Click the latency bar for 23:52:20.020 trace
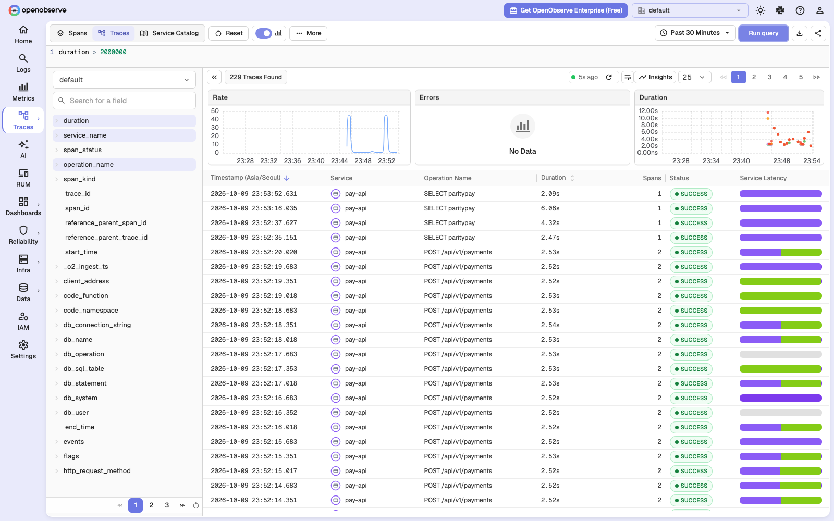 coord(780,252)
